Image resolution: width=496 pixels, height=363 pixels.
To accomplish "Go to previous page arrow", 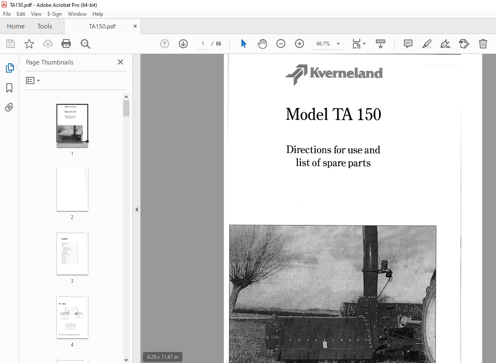I will click(165, 44).
